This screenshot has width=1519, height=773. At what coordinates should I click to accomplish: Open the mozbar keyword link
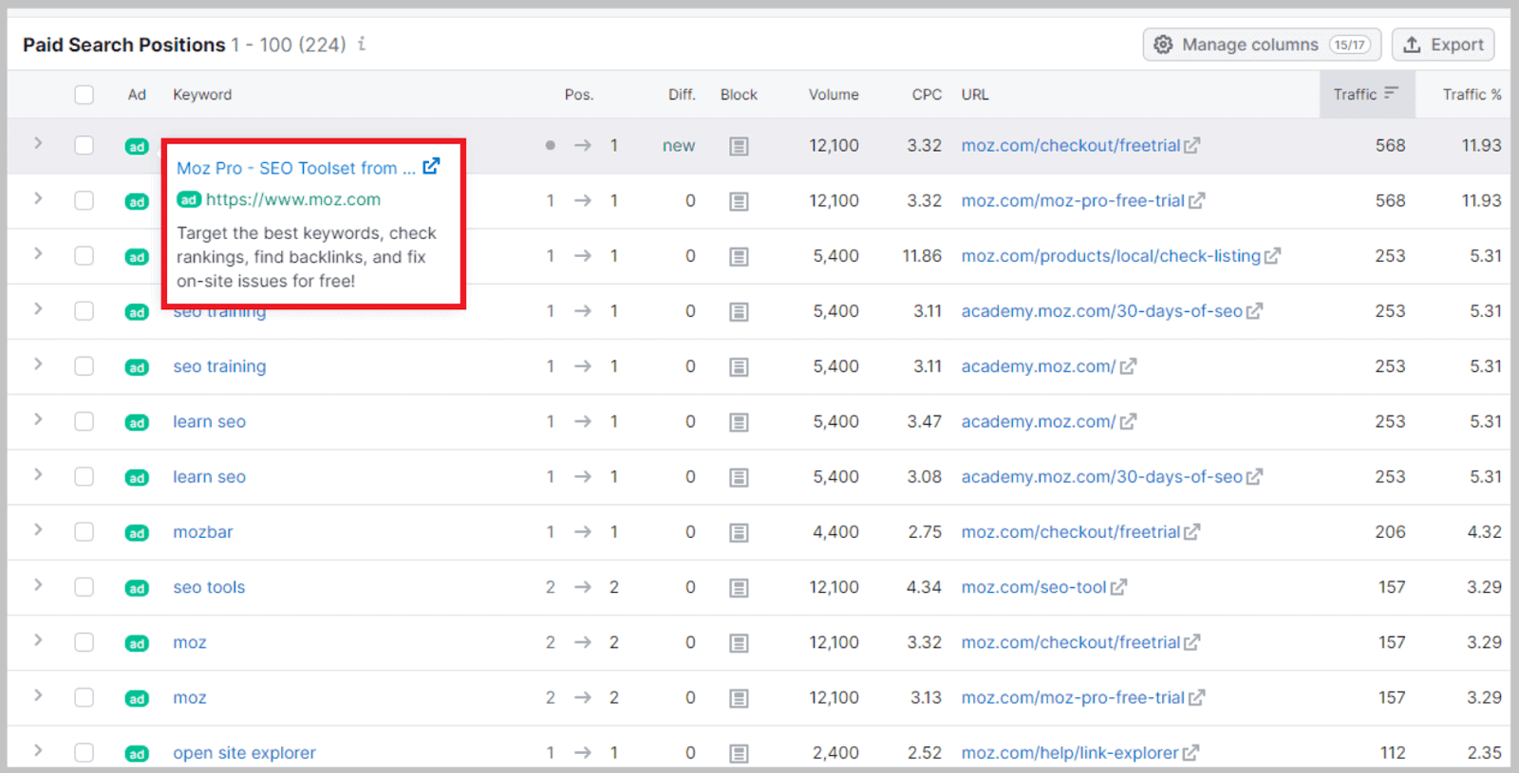point(203,532)
